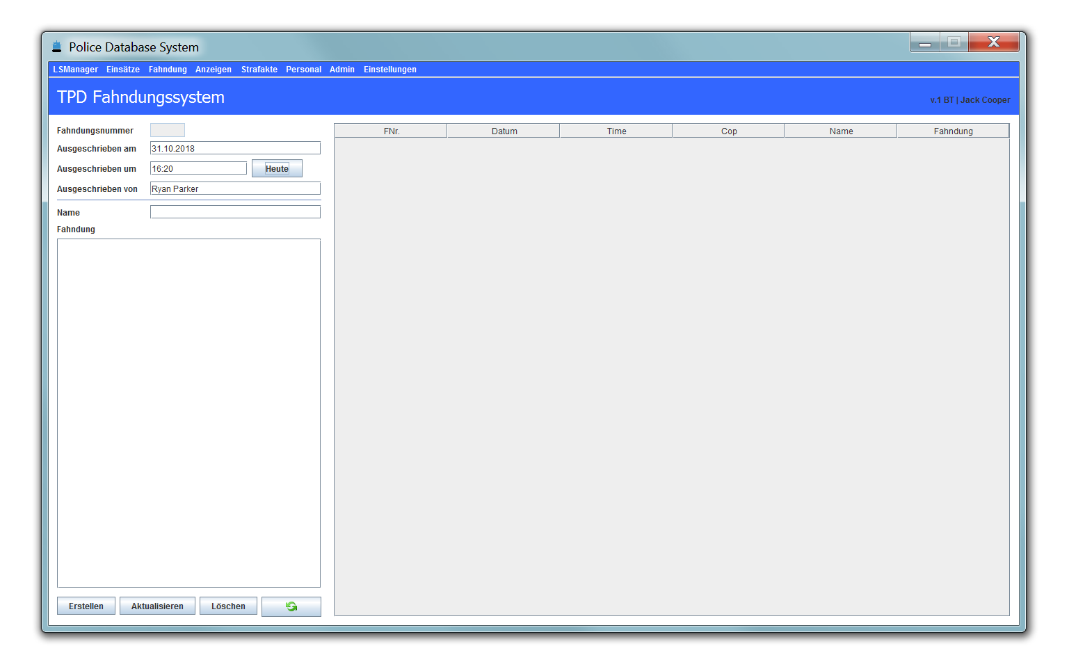1069x669 pixels.
Task: Open the LSManager menu
Action: 75,70
